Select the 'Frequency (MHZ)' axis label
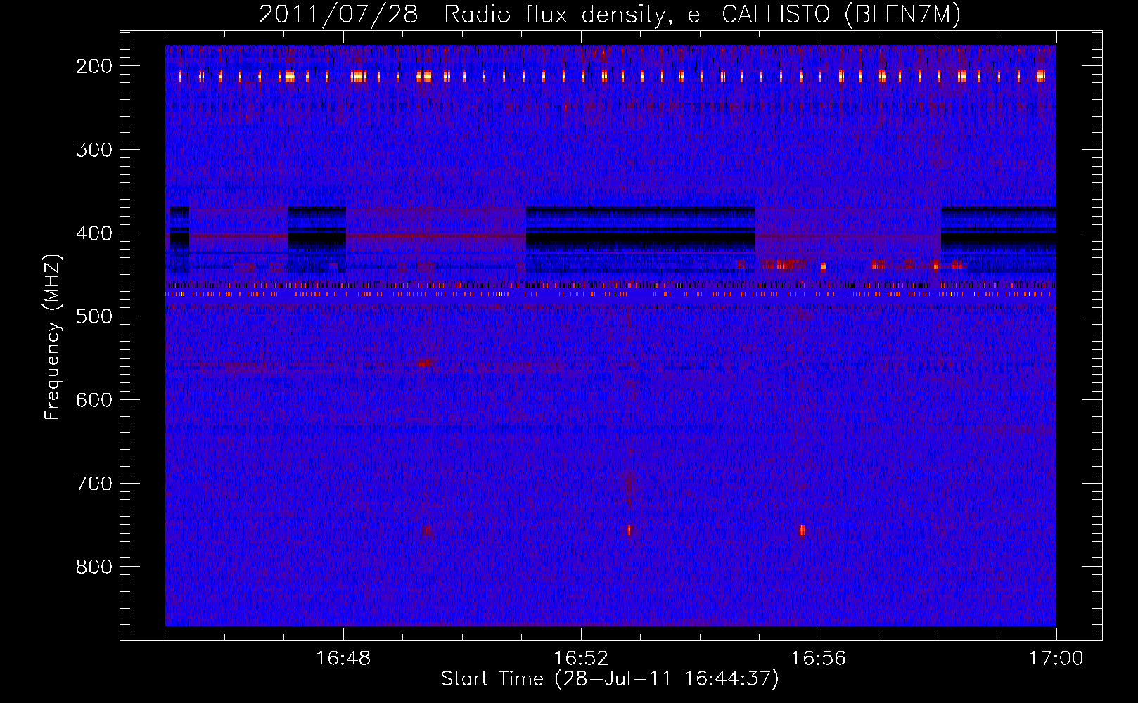 [x=53, y=337]
